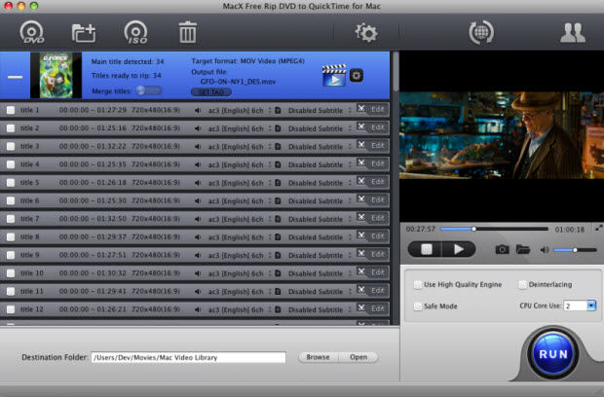604x397 pixels.
Task: Open the settings gear in top toolbar
Action: [x=366, y=33]
